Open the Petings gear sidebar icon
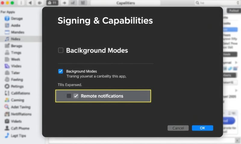The image size is (241, 144). 7,86
